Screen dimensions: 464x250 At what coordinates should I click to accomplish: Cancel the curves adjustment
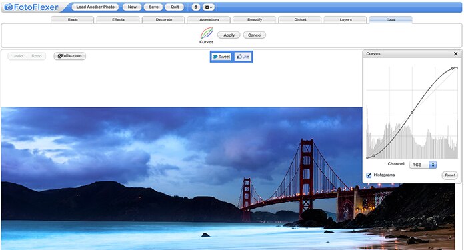[x=255, y=35]
